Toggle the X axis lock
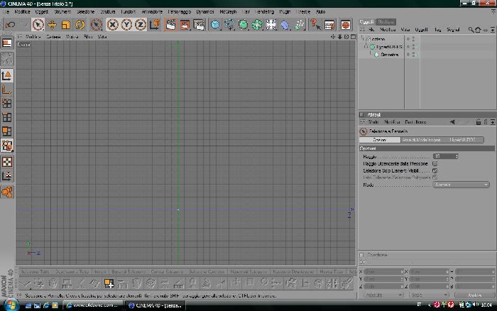Image resolution: width=497 pixels, height=311 pixels. pyautogui.click(x=112, y=24)
